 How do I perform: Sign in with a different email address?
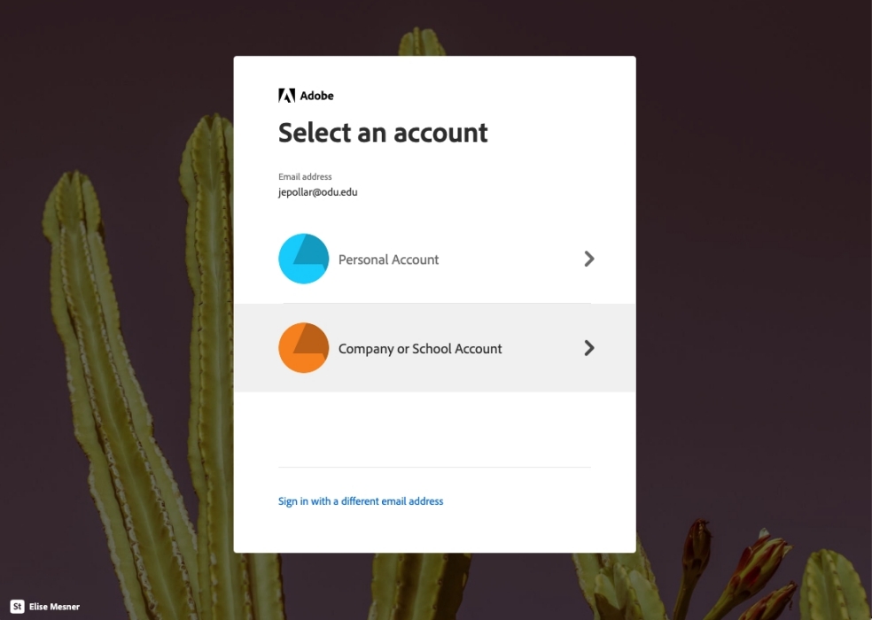361,501
